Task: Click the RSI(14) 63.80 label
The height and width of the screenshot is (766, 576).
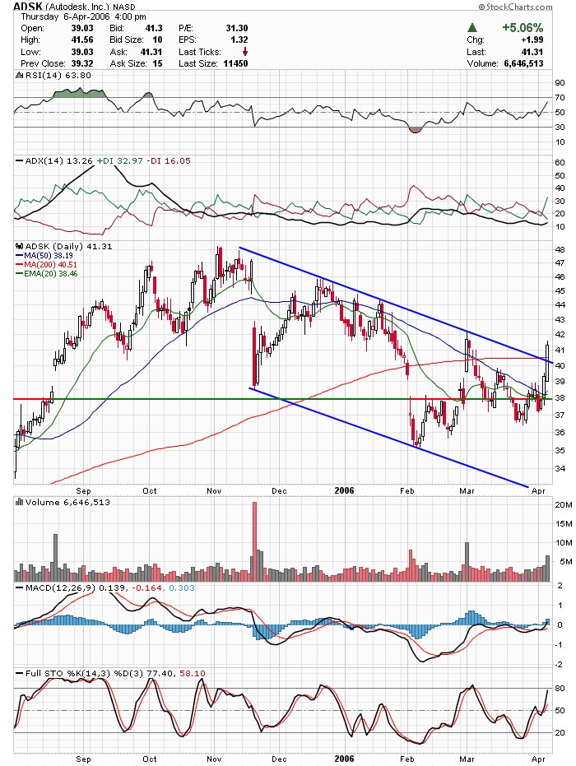Action: point(58,75)
